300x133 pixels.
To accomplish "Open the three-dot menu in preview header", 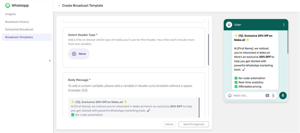I will tap(284, 25).
